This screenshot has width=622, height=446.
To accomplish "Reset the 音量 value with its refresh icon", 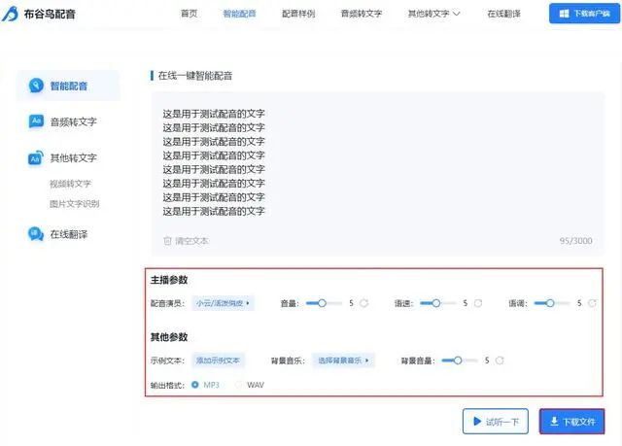I will point(363,303).
